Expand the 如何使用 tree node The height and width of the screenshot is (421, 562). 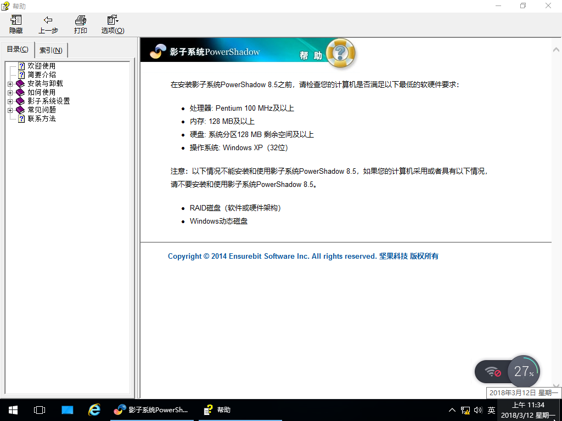point(10,93)
